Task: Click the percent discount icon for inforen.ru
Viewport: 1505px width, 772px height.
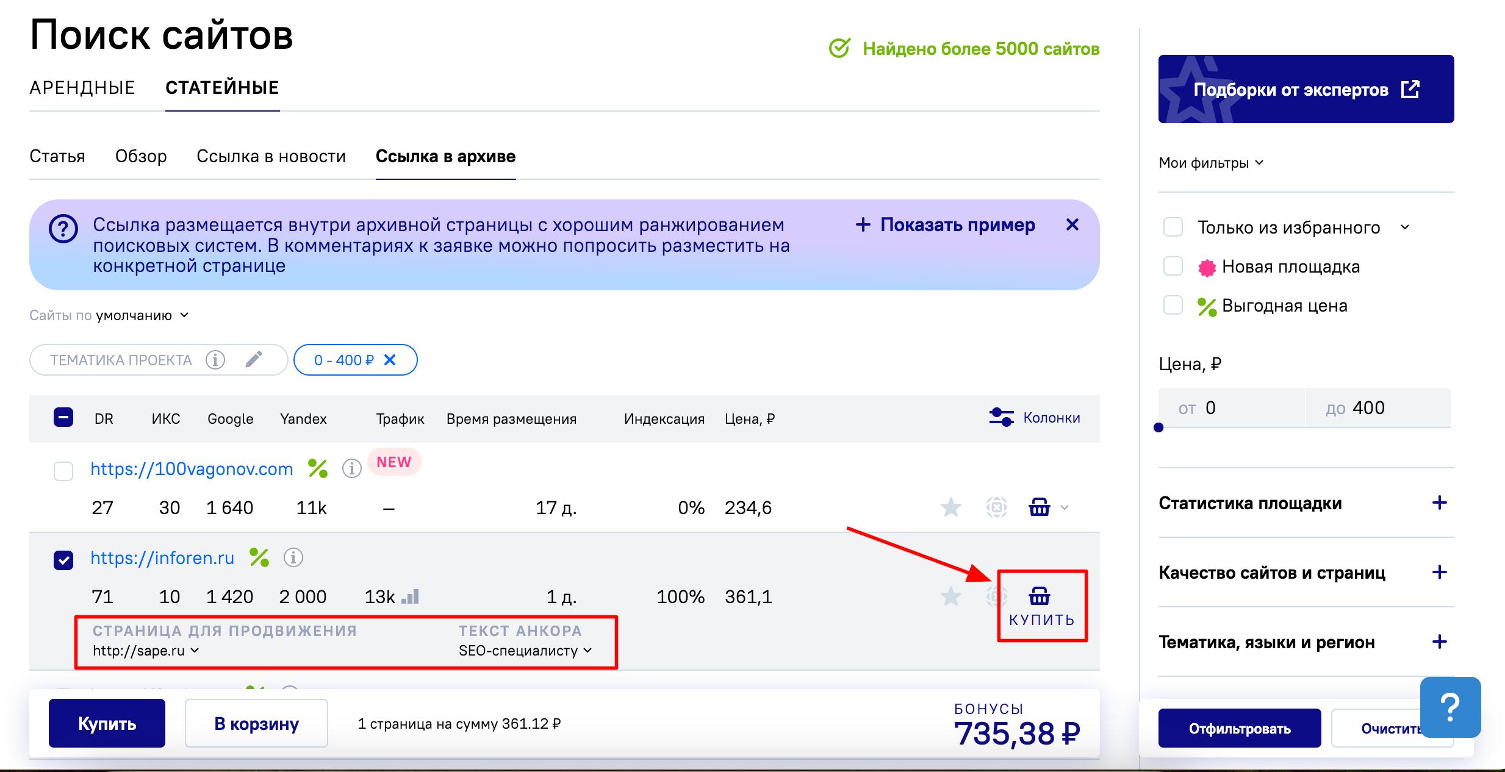Action: (259, 557)
